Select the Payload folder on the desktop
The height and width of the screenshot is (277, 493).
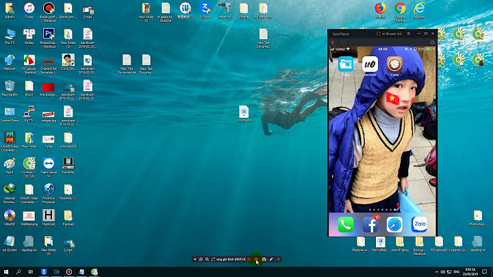pyautogui.click(x=68, y=218)
